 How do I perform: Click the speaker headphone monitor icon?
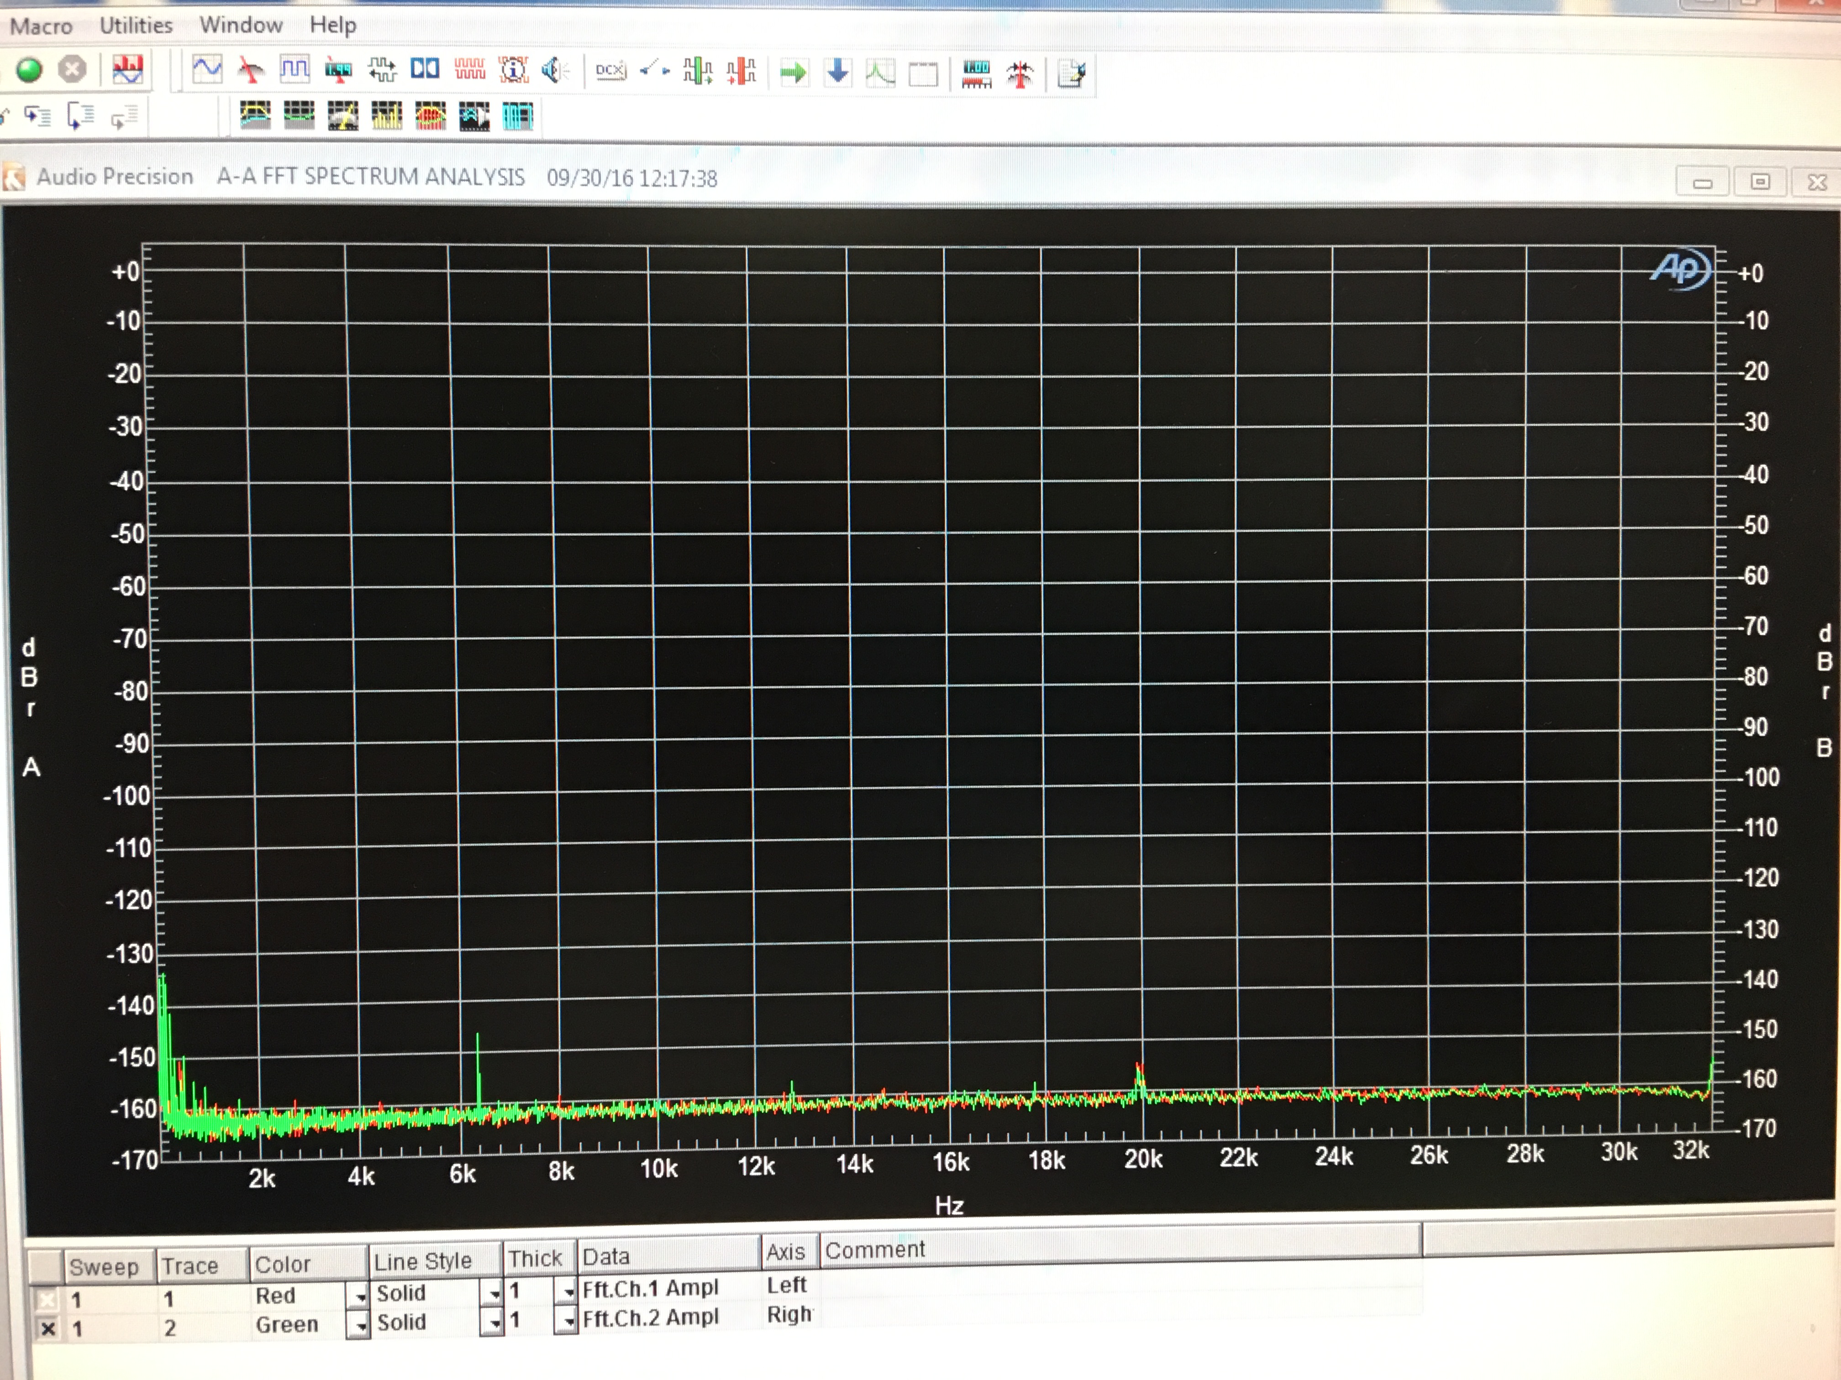tap(554, 71)
